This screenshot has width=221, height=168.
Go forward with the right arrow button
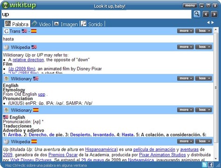pos(214,14)
